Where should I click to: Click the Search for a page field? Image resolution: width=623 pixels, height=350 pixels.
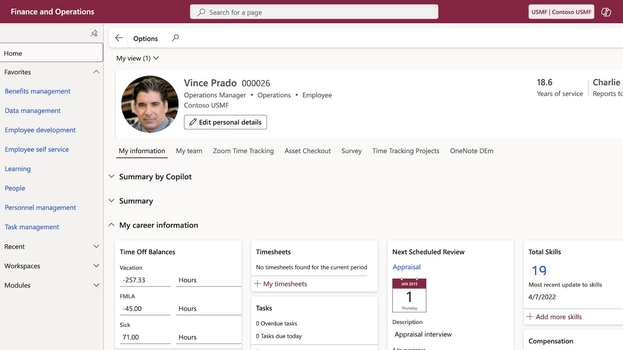pos(314,12)
